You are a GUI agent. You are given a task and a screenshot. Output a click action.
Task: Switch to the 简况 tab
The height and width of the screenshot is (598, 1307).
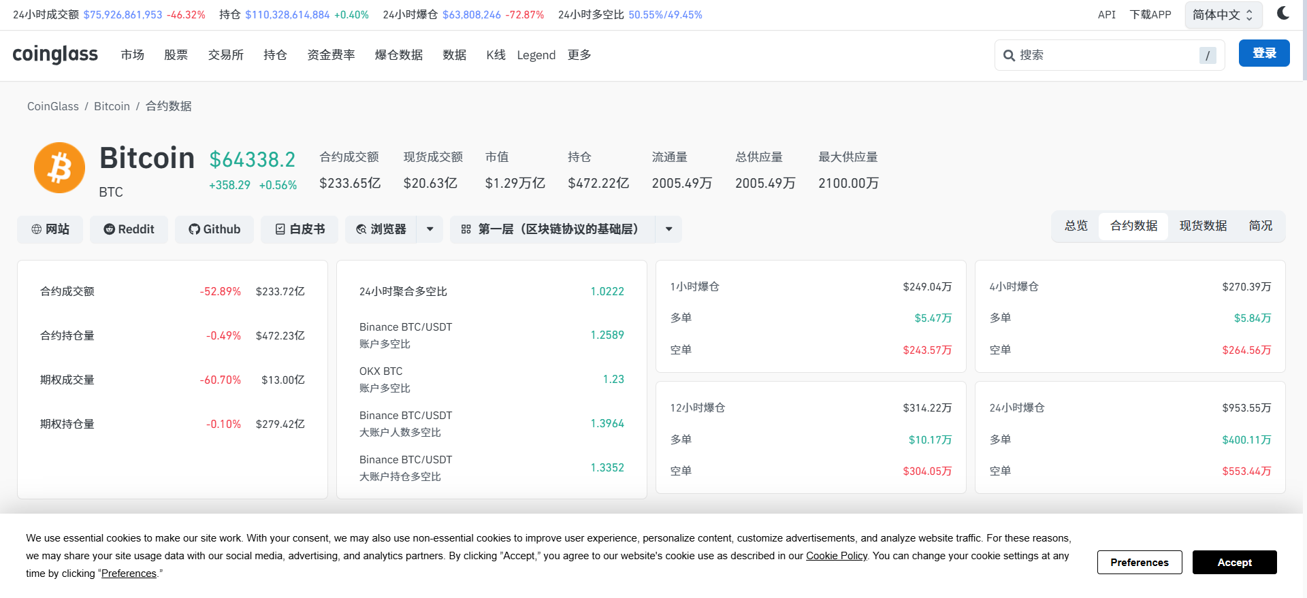pos(1261,226)
